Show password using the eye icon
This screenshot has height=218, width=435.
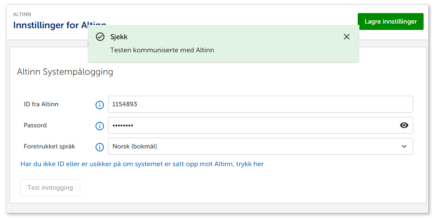click(404, 125)
